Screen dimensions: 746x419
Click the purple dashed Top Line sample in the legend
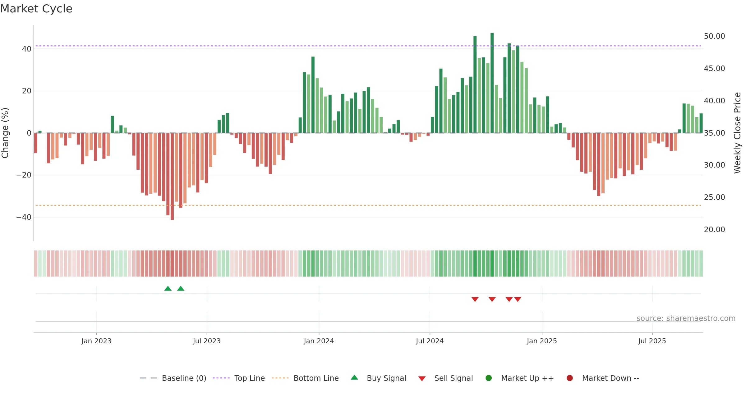pyautogui.click(x=221, y=378)
